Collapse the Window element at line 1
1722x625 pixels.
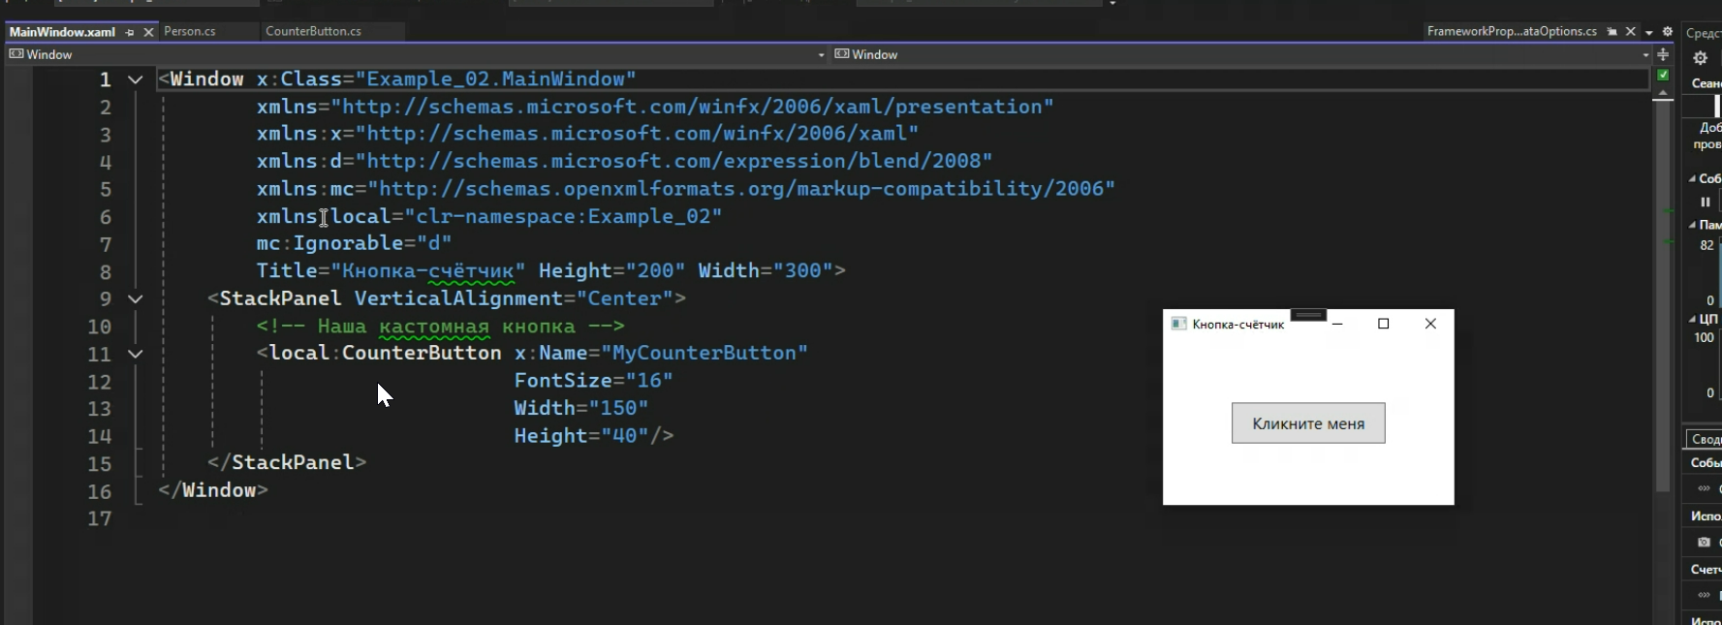[136, 79]
